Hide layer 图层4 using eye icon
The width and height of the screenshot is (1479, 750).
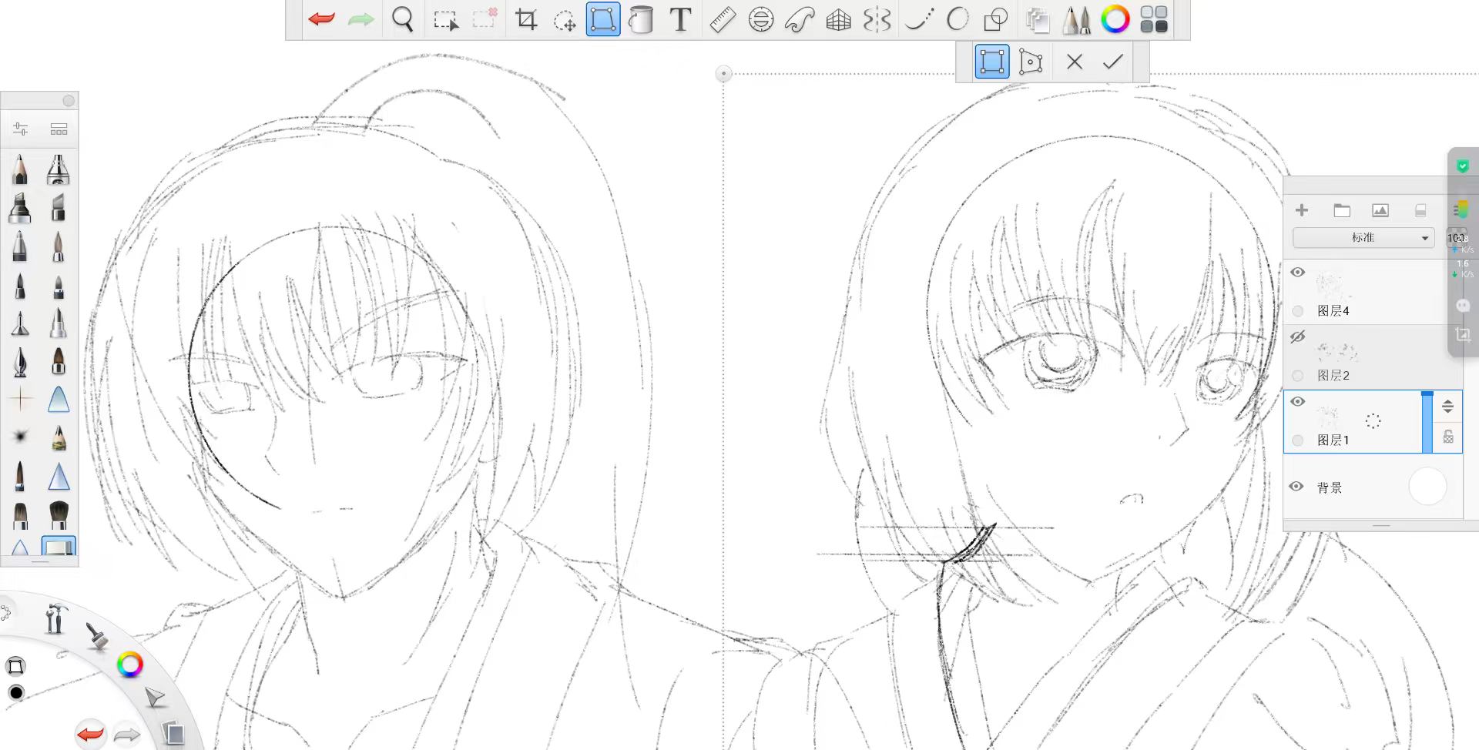tap(1298, 273)
